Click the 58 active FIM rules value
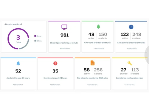149x111 pixels. 87,70
